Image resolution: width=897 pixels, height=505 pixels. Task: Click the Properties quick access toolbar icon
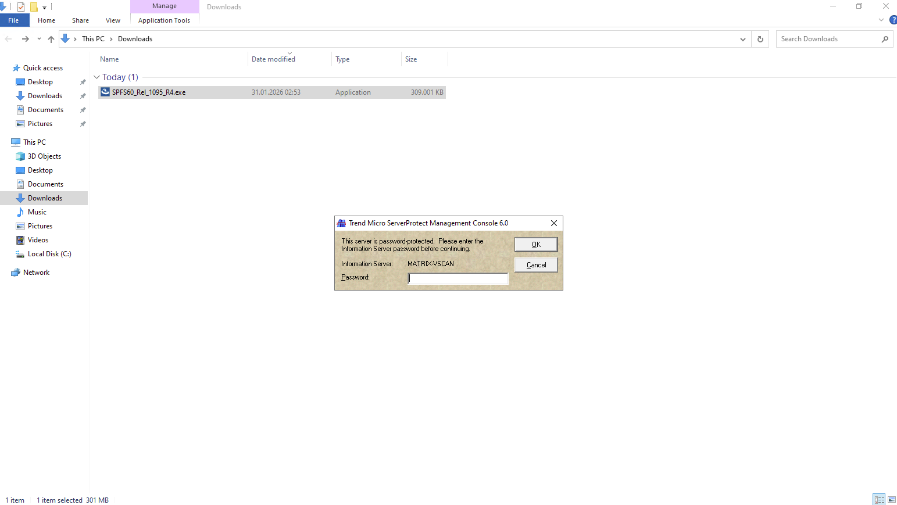click(21, 7)
